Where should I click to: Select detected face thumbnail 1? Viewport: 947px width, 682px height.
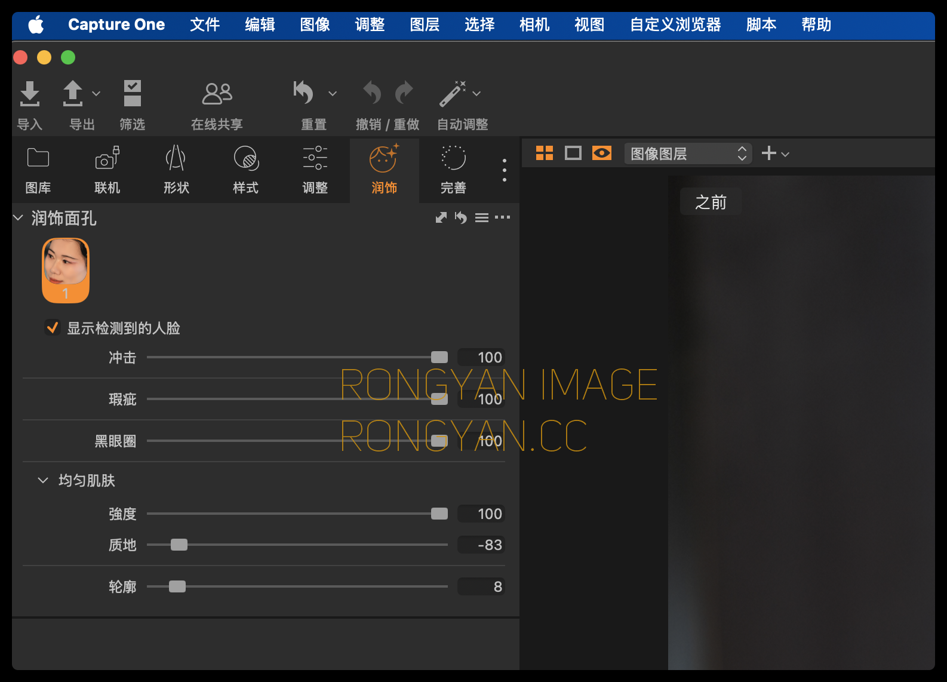[x=66, y=271]
